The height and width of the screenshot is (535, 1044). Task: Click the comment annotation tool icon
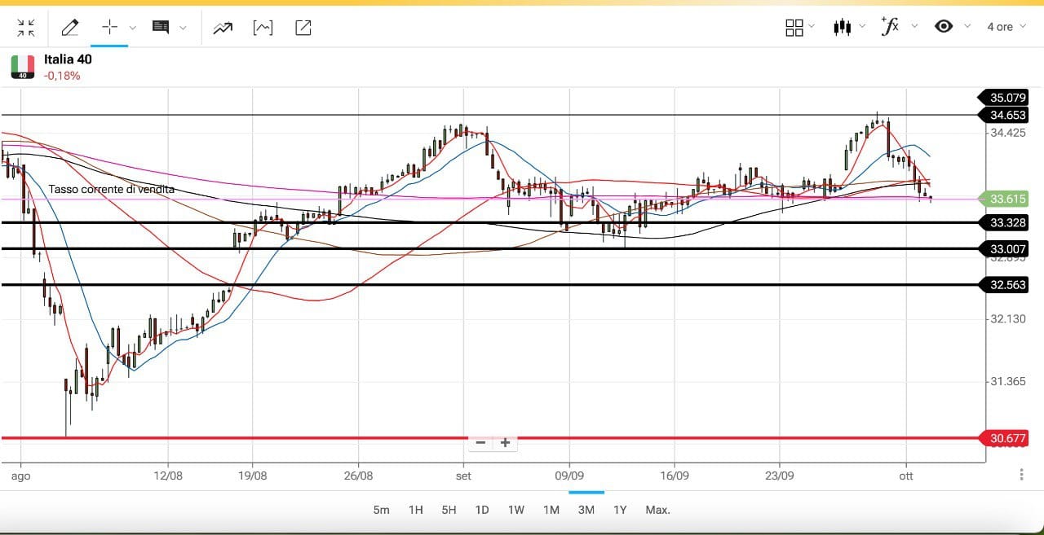click(161, 28)
